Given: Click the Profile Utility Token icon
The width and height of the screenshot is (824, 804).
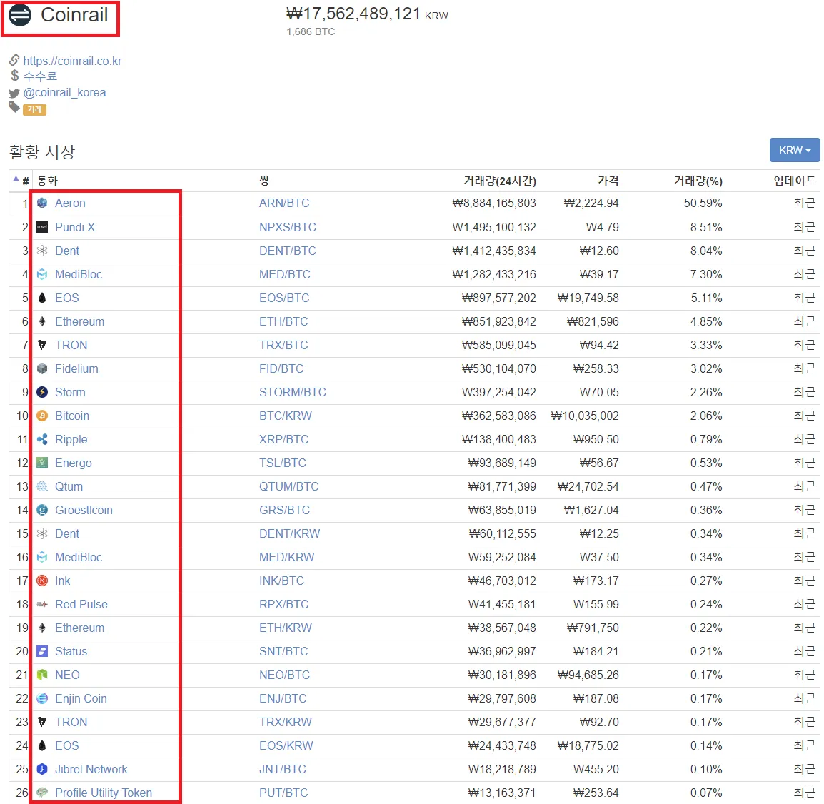Looking at the screenshot, I should [43, 793].
